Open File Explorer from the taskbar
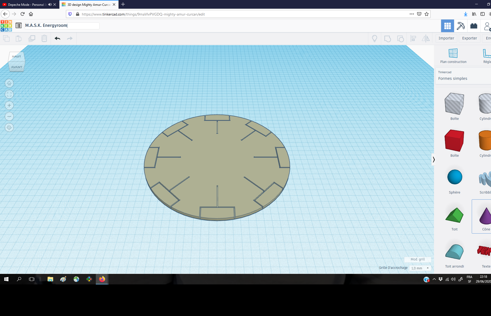491x316 pixels. pos(50,279)
